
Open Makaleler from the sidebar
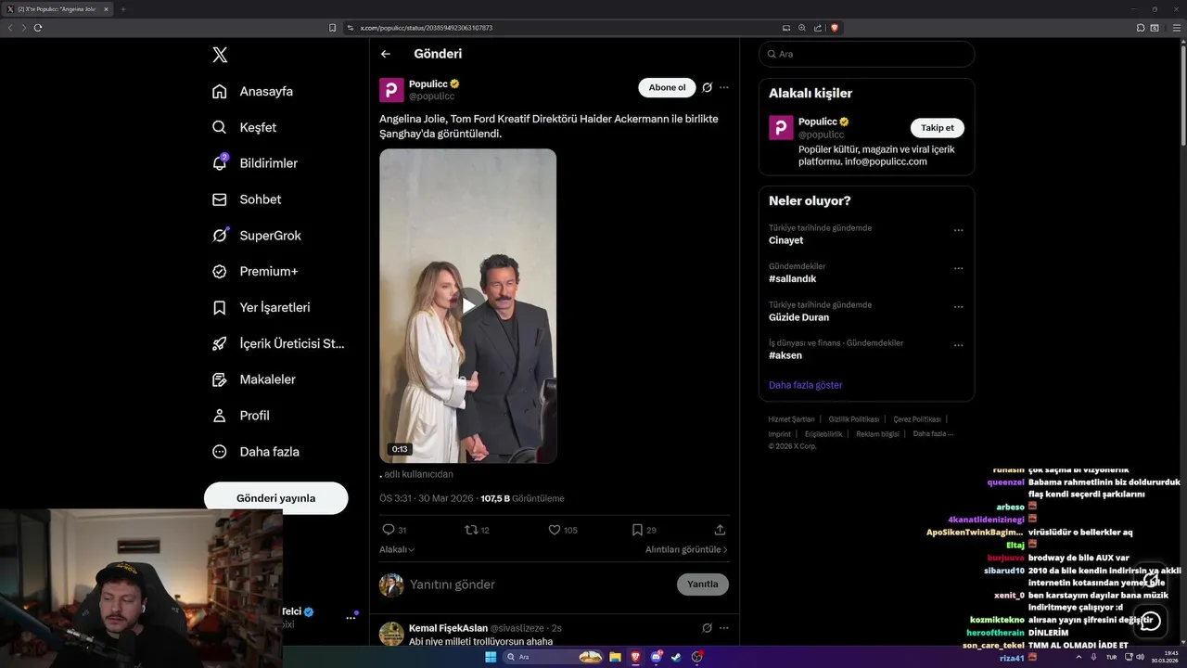tap(253, 379)
